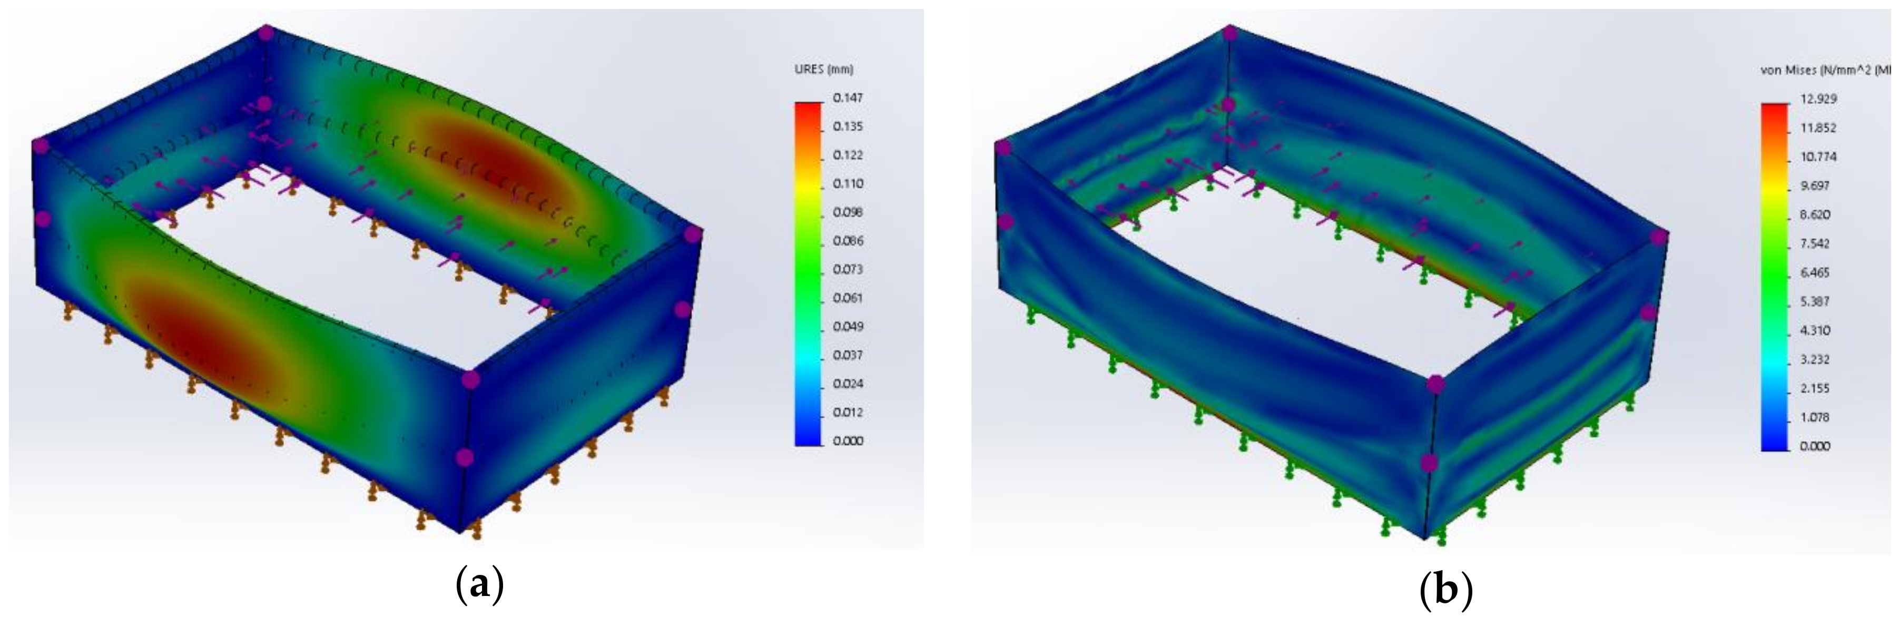Image resolution: width=1899 pixels, height=626 pixels.
Task: Select the 0.073 displacement legend label
Action: (x=848, y=270)
